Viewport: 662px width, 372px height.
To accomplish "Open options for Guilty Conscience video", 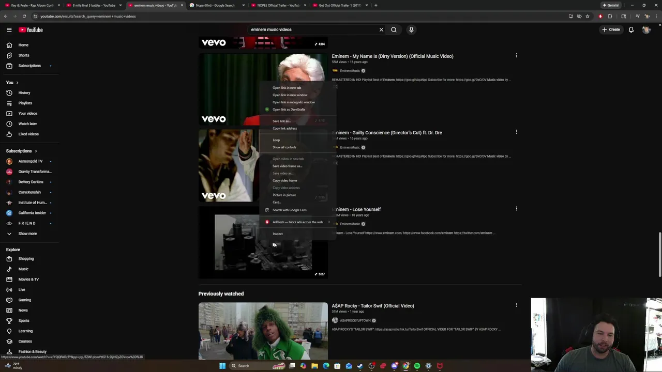I will [x=516, y=132].
